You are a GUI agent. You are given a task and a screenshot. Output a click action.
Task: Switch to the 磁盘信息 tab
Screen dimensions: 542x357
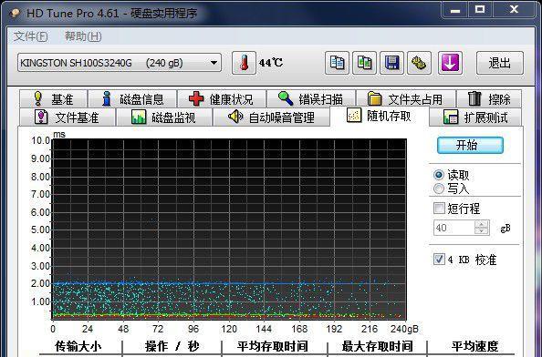132,99
